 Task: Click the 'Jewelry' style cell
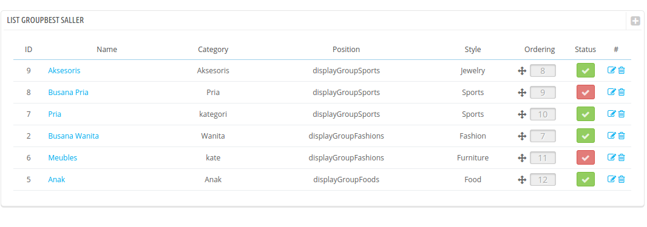pos(473,71)
